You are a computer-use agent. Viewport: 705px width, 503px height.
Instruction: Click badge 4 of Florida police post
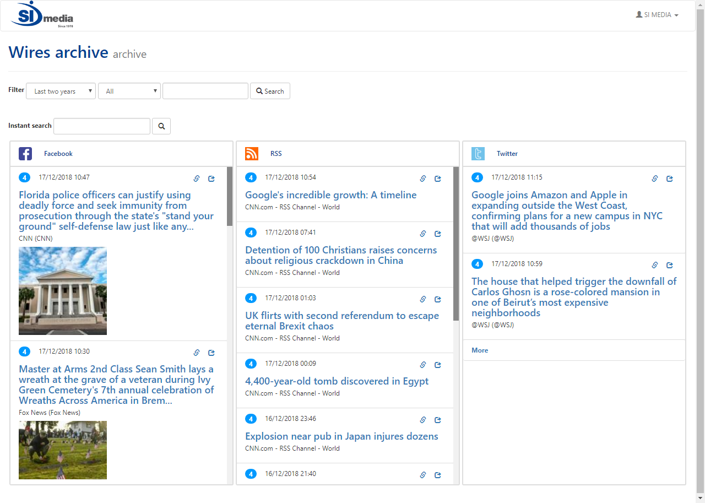pyautogui.click(x=24, y=177)
